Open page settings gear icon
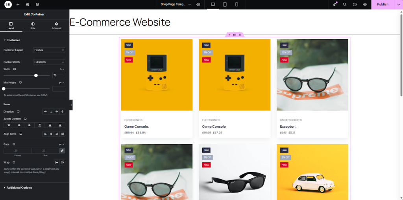Viewport: 403px width, 200px height. coord(198,4)
